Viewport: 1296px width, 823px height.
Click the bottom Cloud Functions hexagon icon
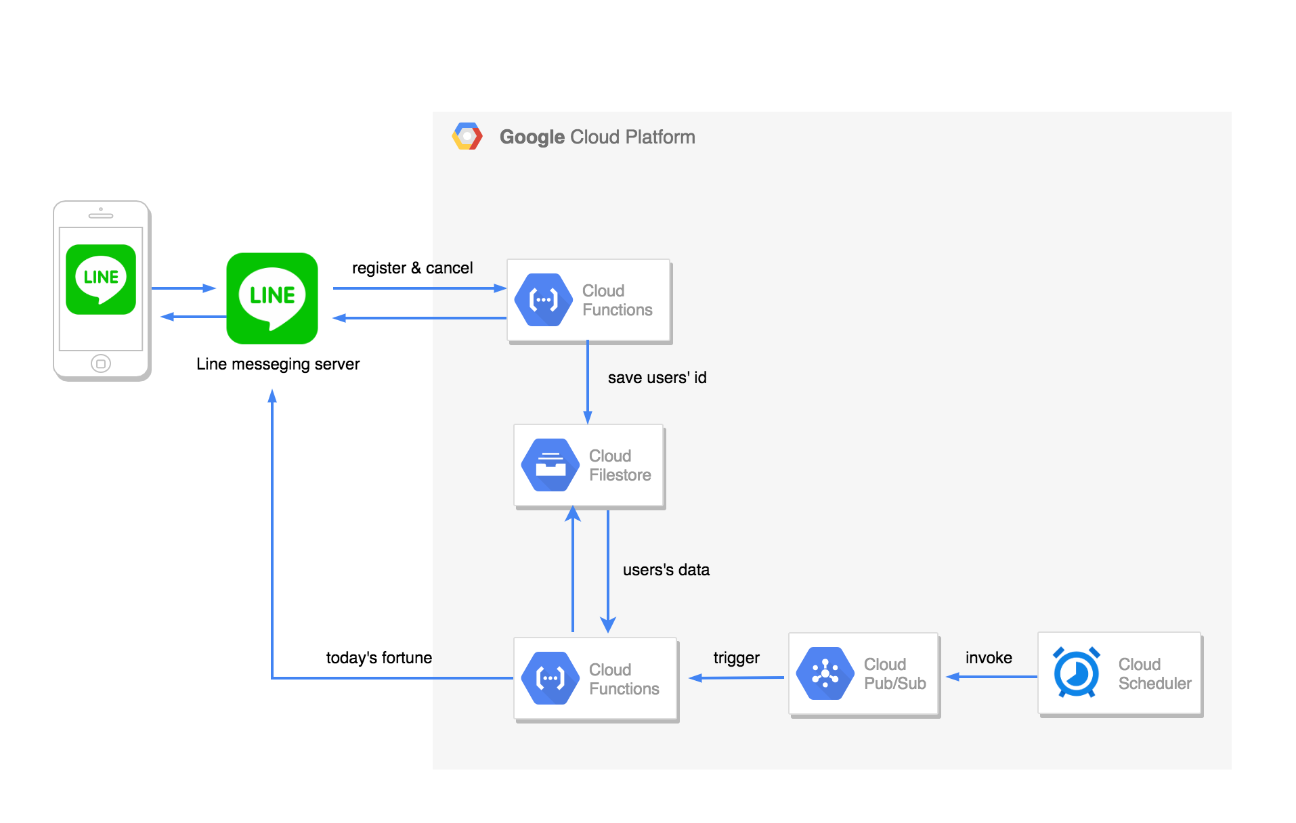click(x=550, y=678)
